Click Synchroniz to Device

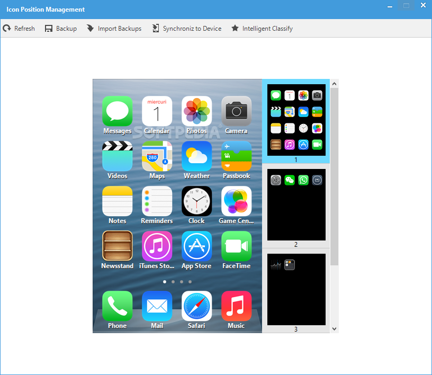pos(187,29)
